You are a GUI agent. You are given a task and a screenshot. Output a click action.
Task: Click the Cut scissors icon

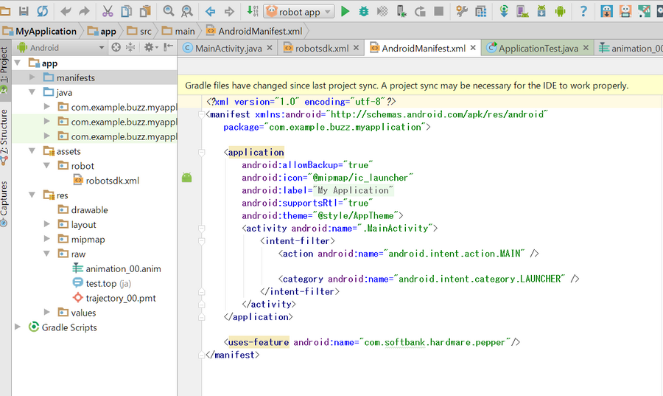click(108, 11)
